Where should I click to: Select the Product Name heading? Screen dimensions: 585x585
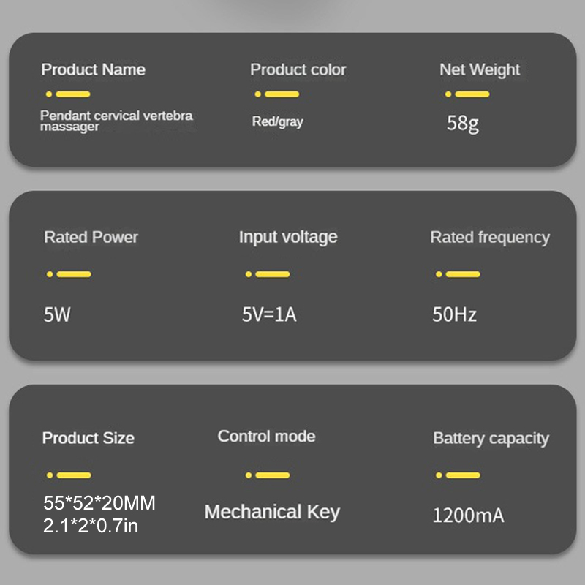coord(93,70)
